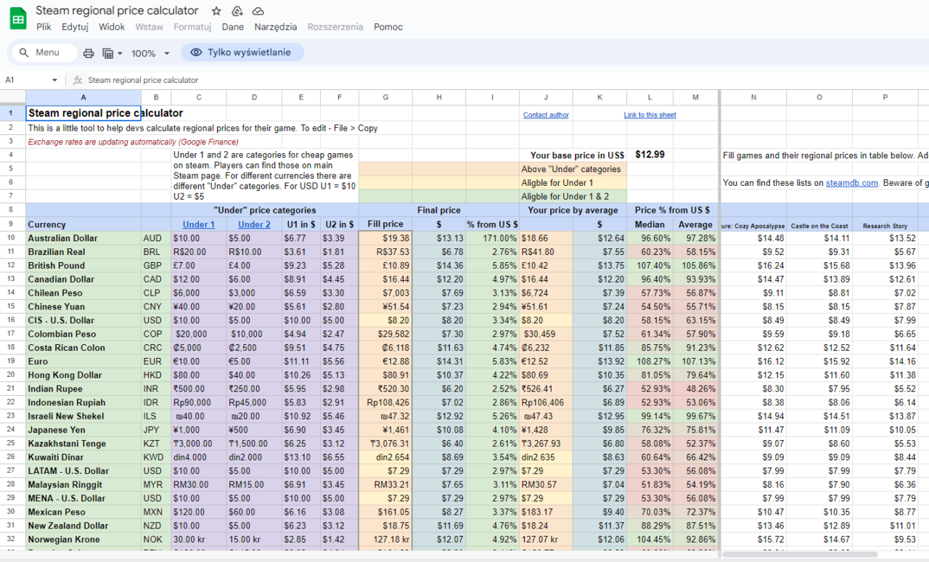Screen dimensions: 929x562
Task: Select column A header
Action: (x=83, y=97)
